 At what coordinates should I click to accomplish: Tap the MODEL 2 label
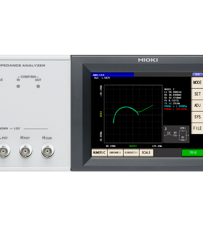(x=169, y=89)
